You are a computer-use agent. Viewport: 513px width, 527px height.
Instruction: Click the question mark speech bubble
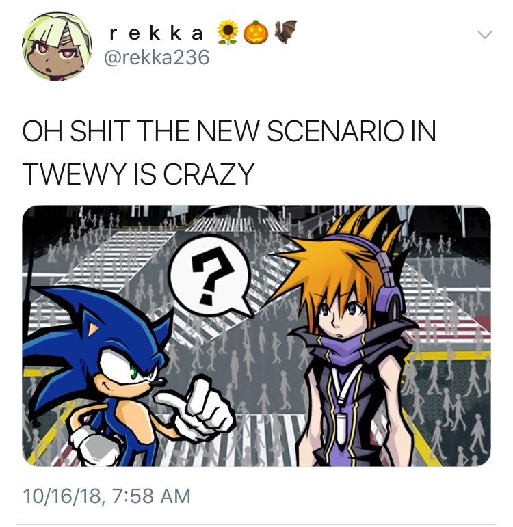click(x=211, y=275)
